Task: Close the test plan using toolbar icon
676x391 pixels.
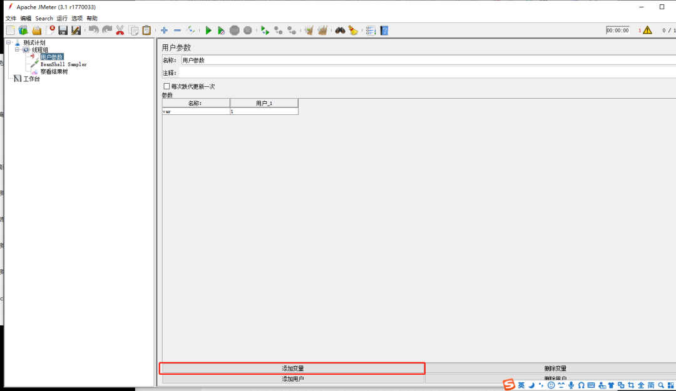Action: pyautogui.click(x=50, y=30)
